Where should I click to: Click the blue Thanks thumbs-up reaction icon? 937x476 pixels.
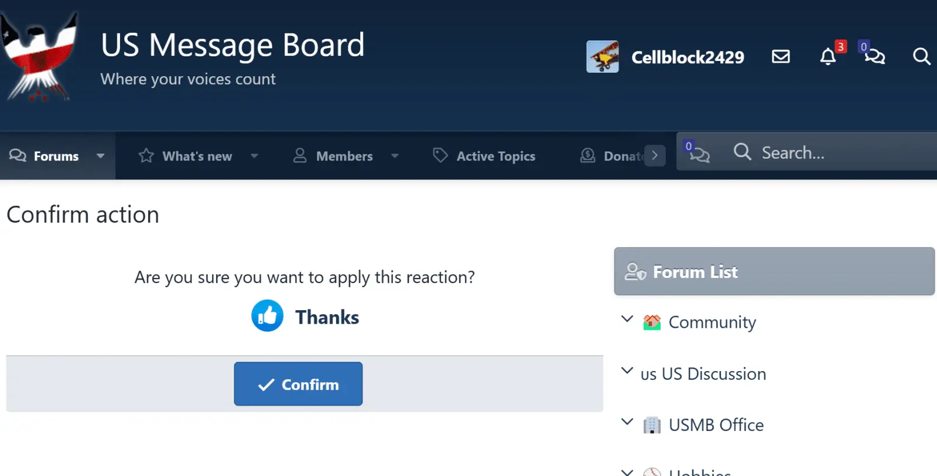[267, 316]
